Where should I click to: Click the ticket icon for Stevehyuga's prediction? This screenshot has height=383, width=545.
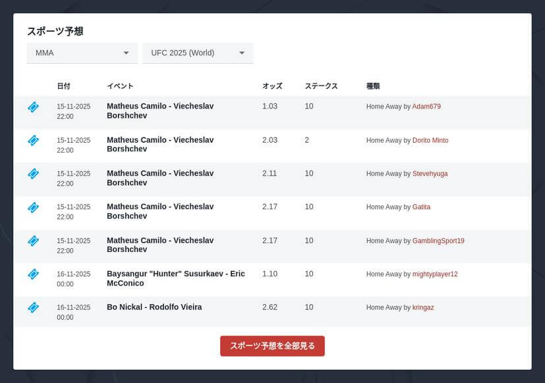coord(33,174)
